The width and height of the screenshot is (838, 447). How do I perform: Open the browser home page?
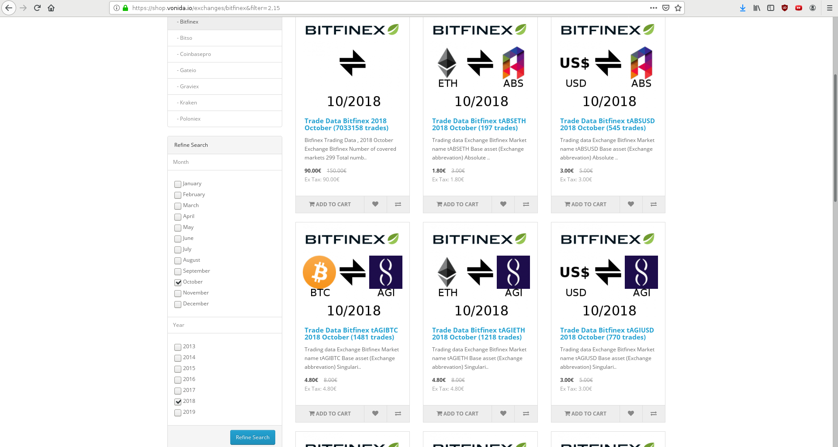(51, 8)
